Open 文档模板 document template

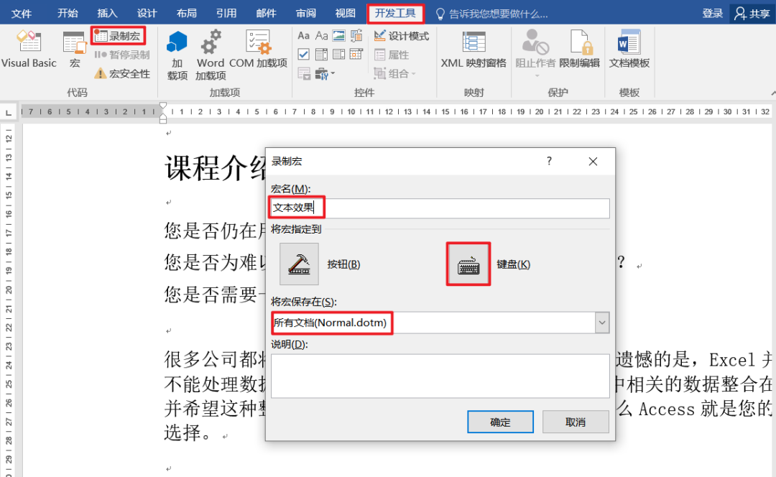click(629, 49)
